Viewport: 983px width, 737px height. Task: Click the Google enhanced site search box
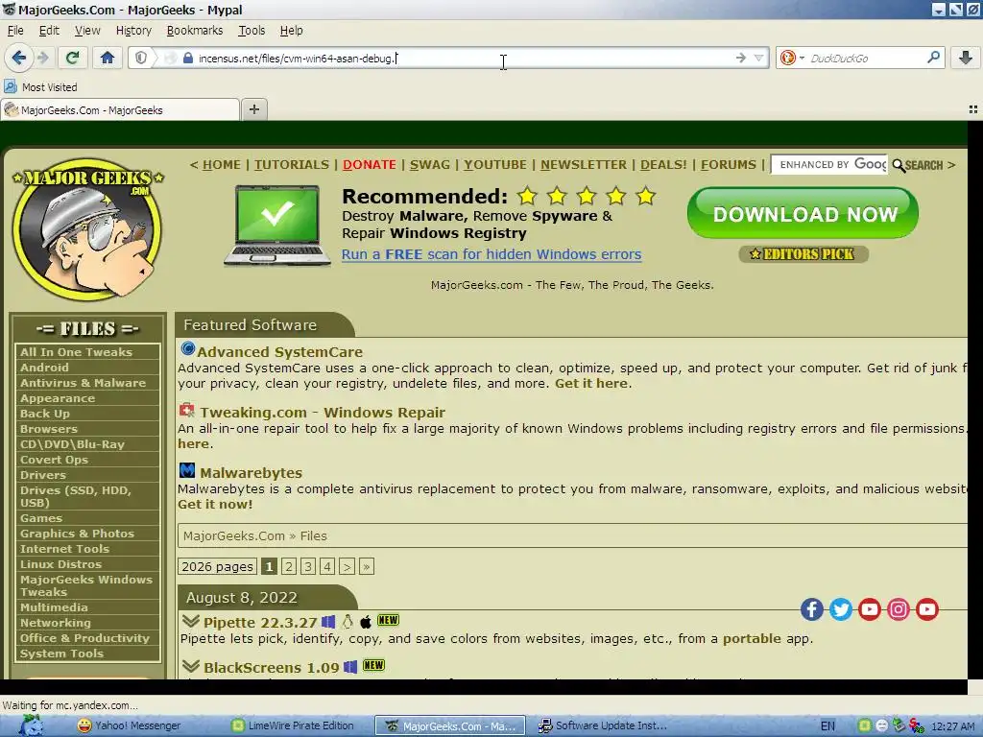[x=829, y=165]
